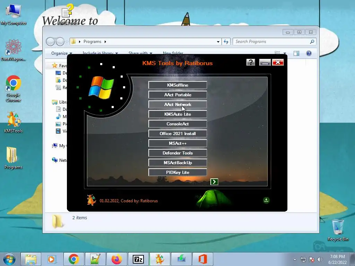Screen dimensions: 355x266
Task: Click the volume speaker tray icon
Action: pos(320,259)
